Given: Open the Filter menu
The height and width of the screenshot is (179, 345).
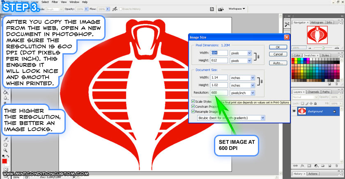Looking at the screenshot, I should click(55, 2).
